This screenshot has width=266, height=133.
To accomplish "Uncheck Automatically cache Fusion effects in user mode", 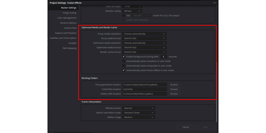I will coord(123,70).
